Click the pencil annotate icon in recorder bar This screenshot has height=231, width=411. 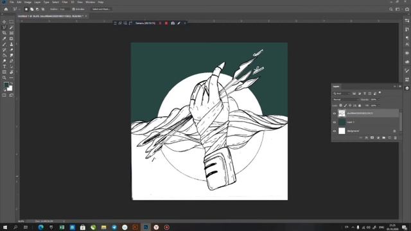pos(179,23)
